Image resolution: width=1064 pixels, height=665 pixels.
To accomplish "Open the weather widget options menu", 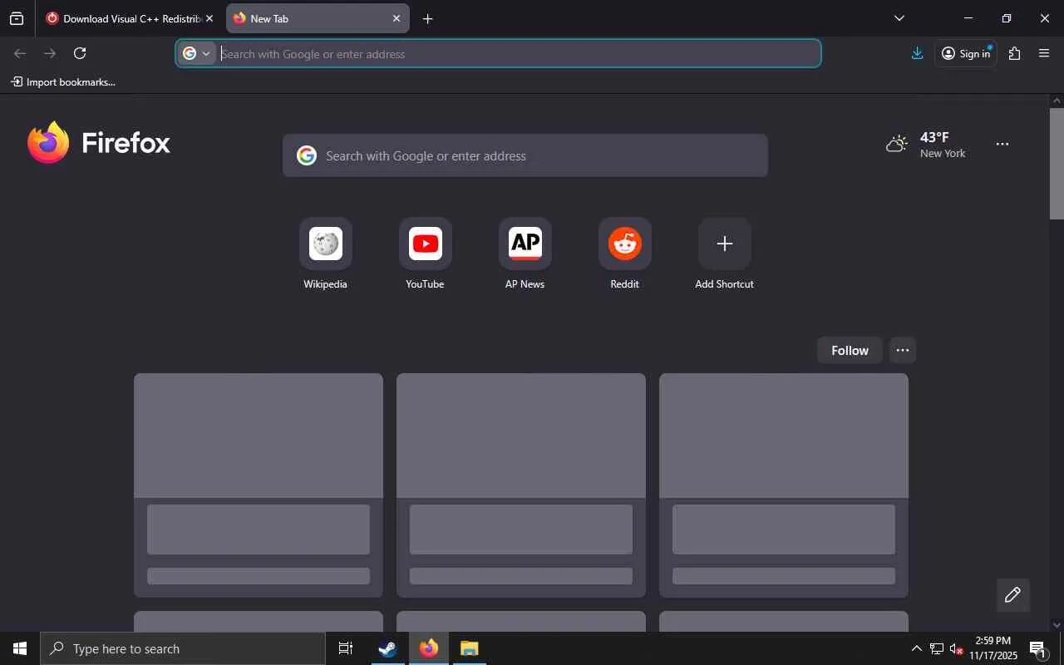I will click(x=1002, y=145).
